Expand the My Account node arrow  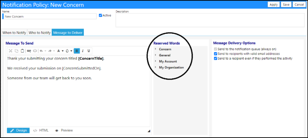coord(155,61)
